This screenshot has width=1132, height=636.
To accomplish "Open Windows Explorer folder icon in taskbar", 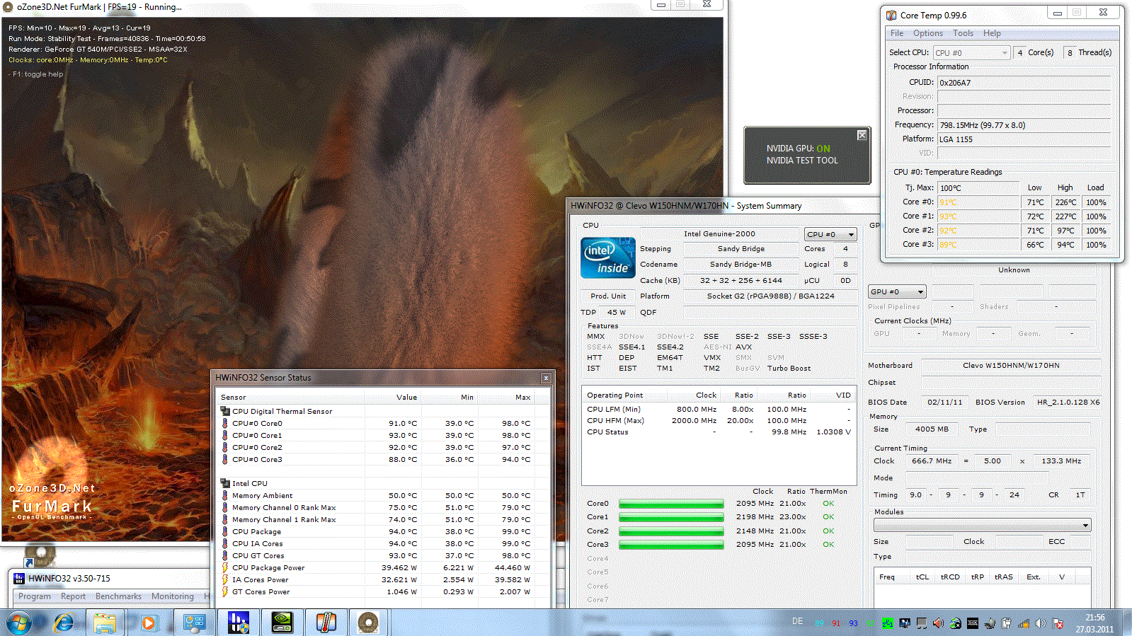I will [105, 623].
